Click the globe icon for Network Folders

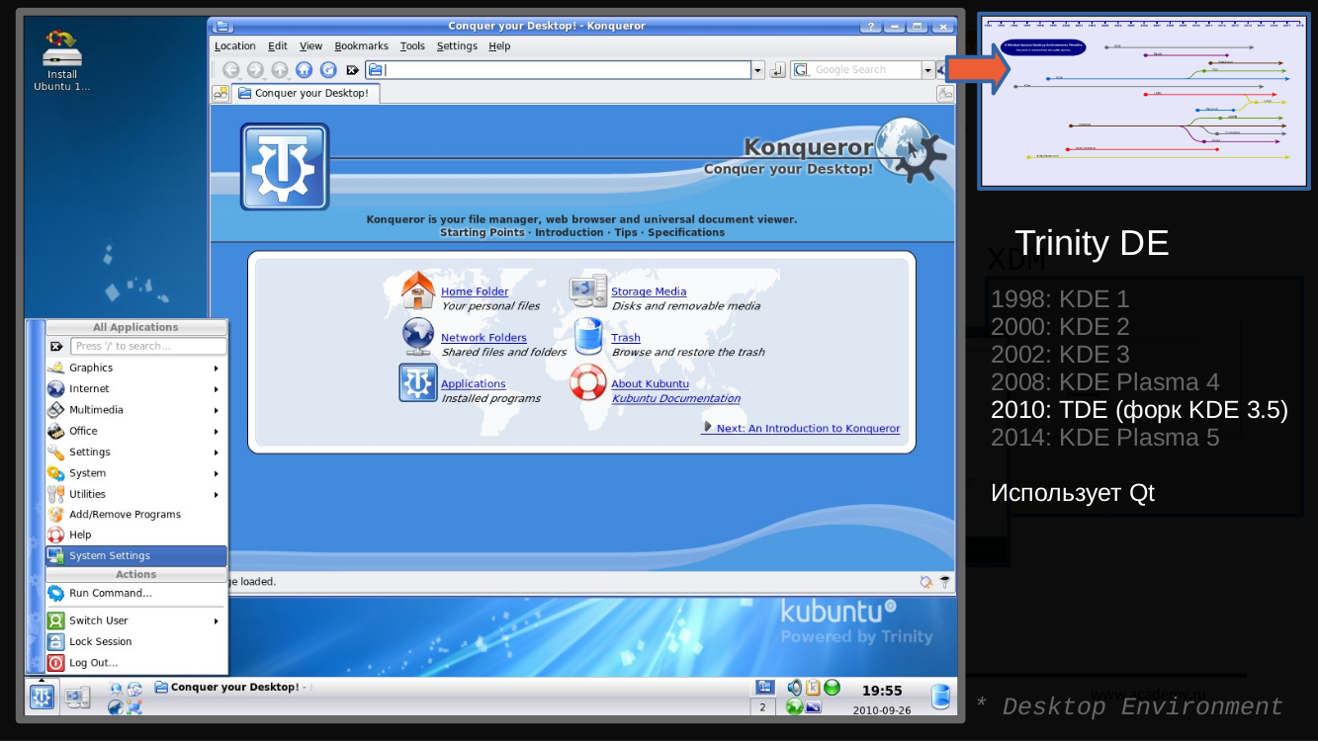point(418,338)
